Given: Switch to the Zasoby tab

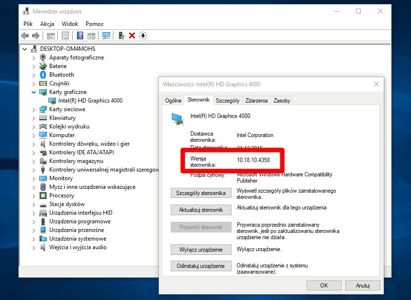Looking at the screenshot, I should (x=282, y=101).
